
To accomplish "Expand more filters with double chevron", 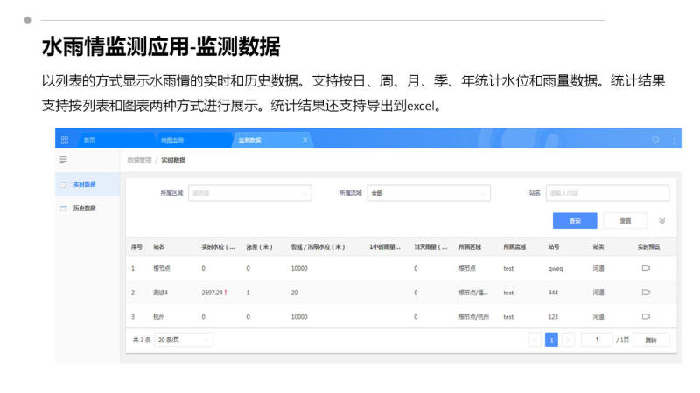I will click(x=662, y=221).
